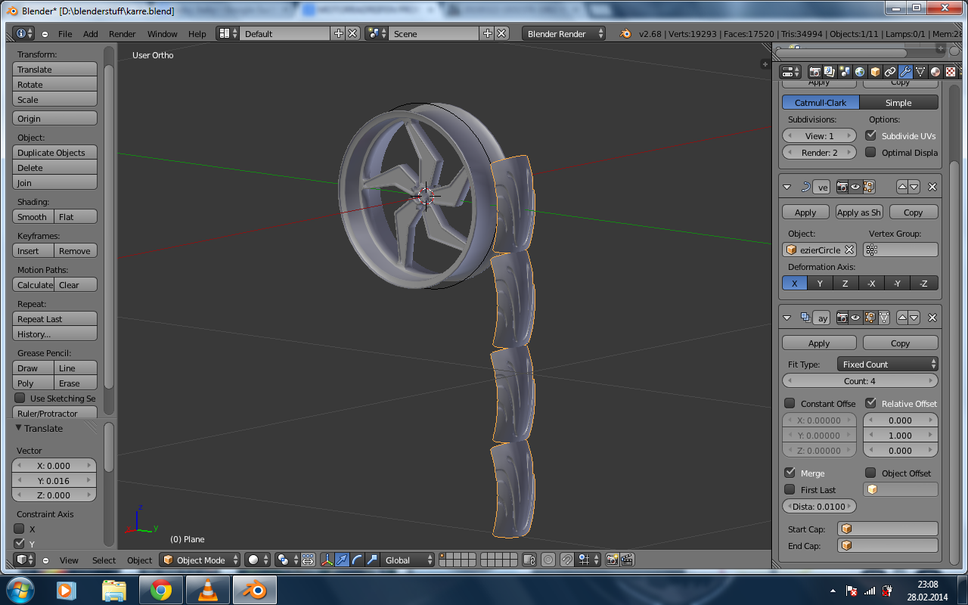Click the Count: 4 value slider
Viewport: 968px width, 605px height.
(860, 381)
